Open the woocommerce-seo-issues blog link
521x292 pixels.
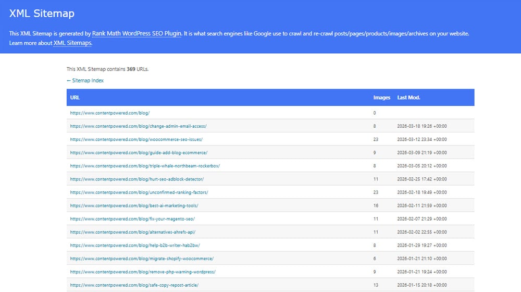(136, 139)
